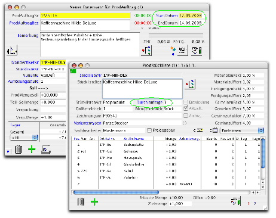Image resolution: width=276 pixels, height=218 pixels.
Task: Click the Artikelnr. column header
Action: click(x=107, y=139)
